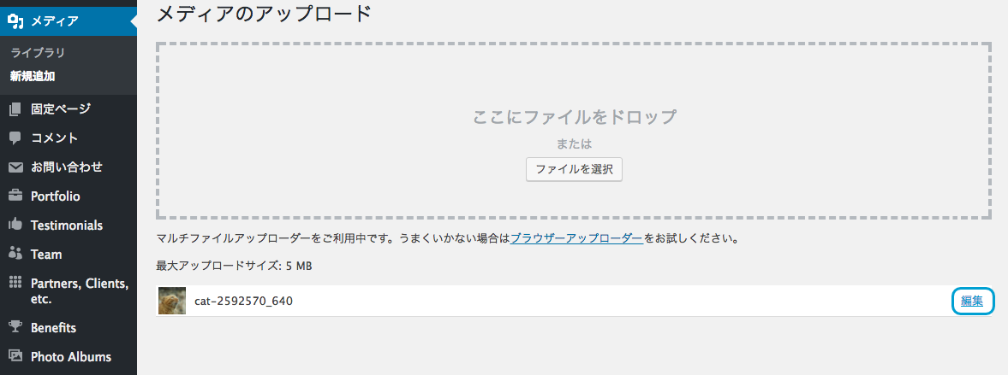Click the cat-2592570_640 thumbnail image
1008x375 pixels.
(x=172, y=301)
